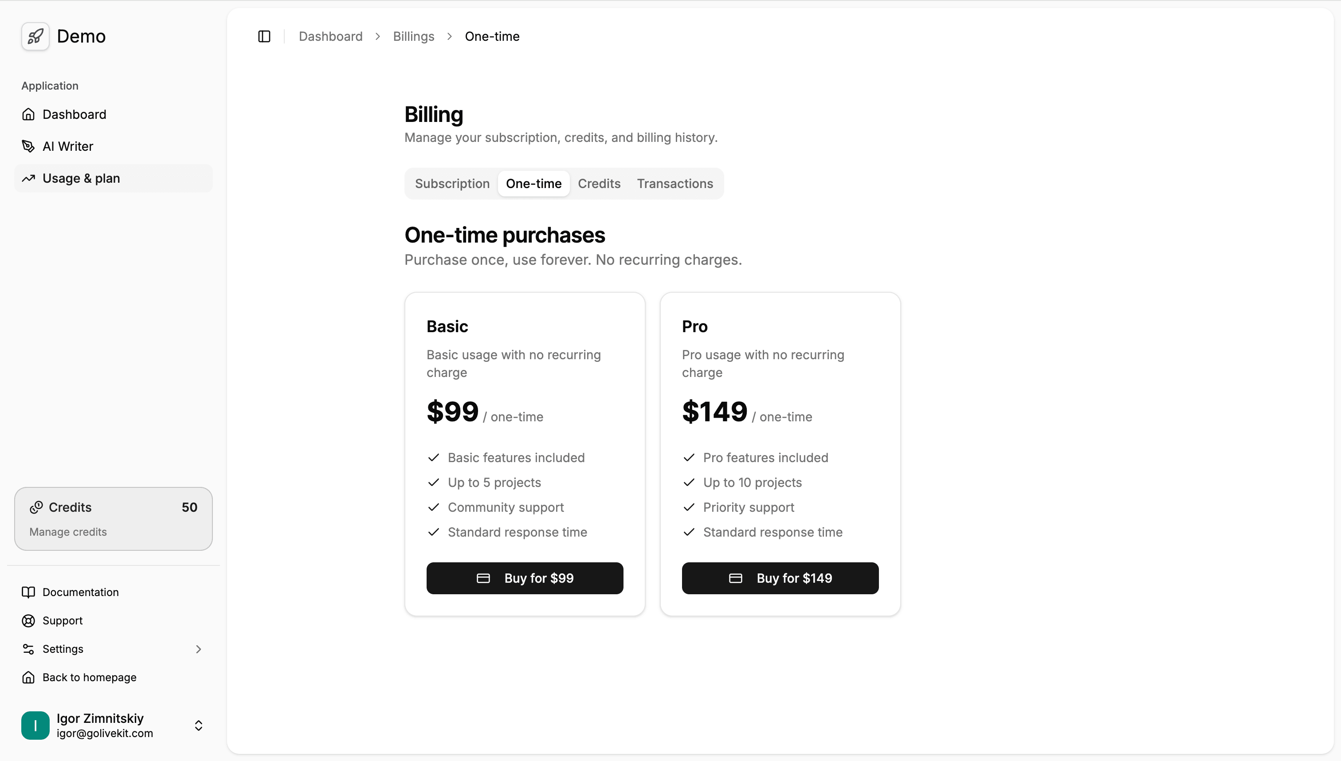Open the Dashboard home icon in sidebar
1341x761 pixels.
[x=28, y=114]
